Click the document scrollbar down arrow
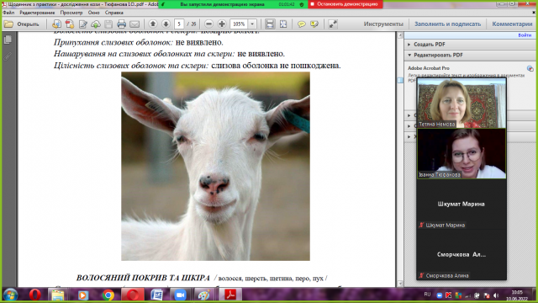538x303 pixels. [x=400, y=284]
